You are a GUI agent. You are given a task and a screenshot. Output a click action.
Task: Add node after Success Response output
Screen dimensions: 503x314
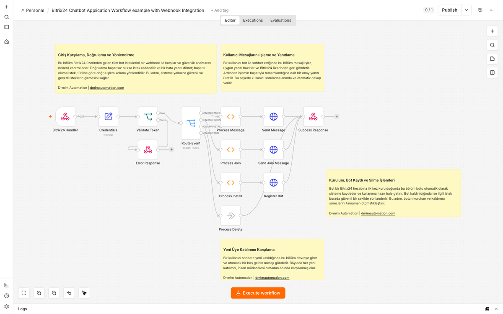(x=337, y=116)
